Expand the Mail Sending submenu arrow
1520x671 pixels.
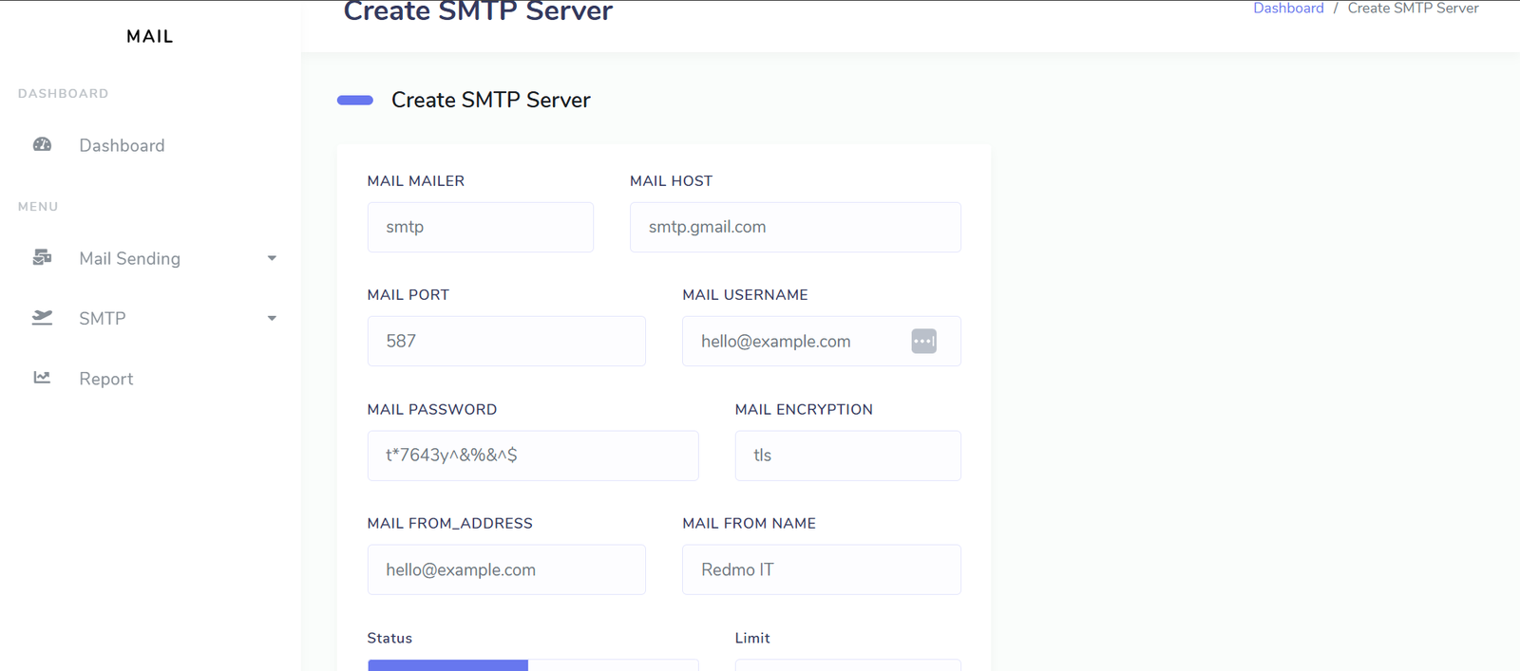[272, 258]
